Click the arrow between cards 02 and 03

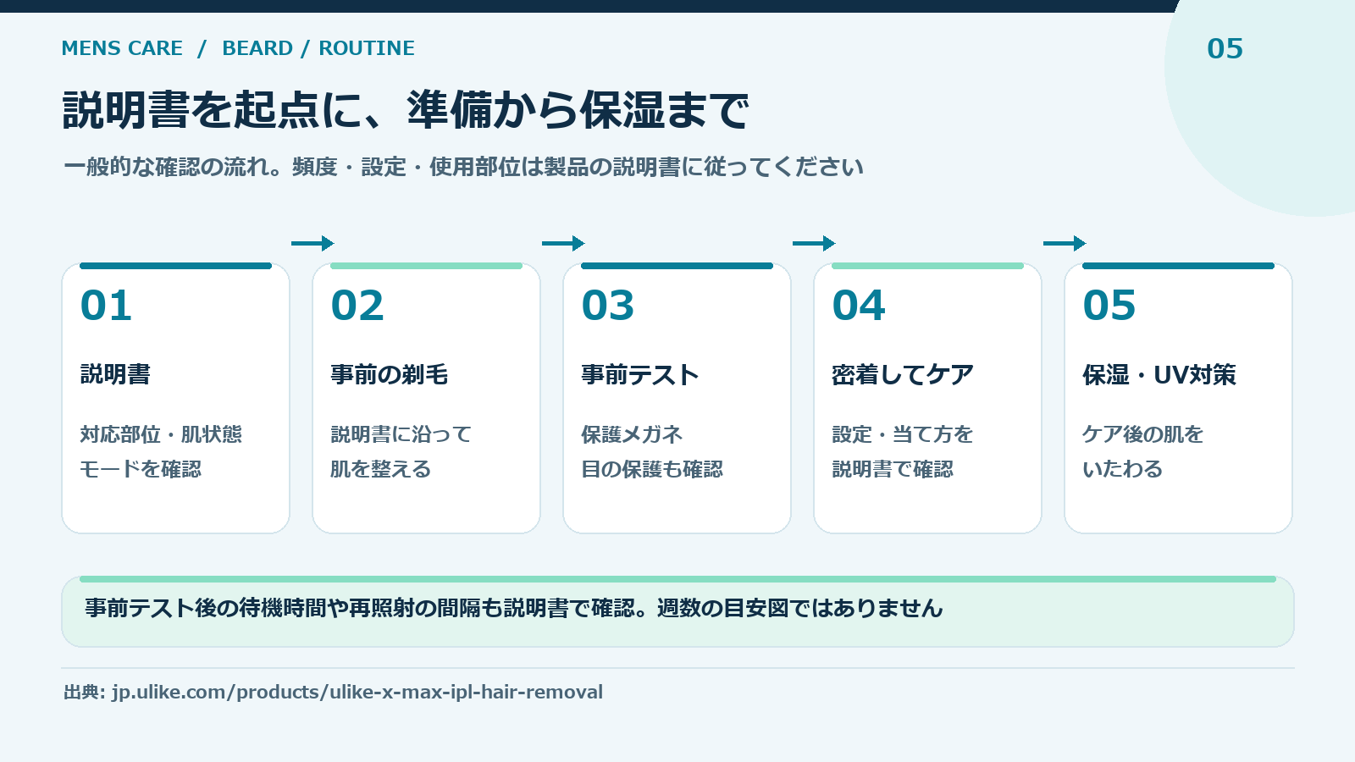[563, 244]
